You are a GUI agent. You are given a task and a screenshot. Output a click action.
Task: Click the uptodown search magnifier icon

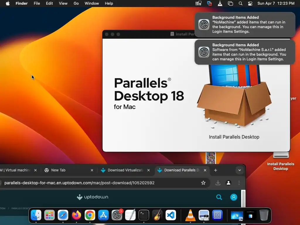pos(219,197)
